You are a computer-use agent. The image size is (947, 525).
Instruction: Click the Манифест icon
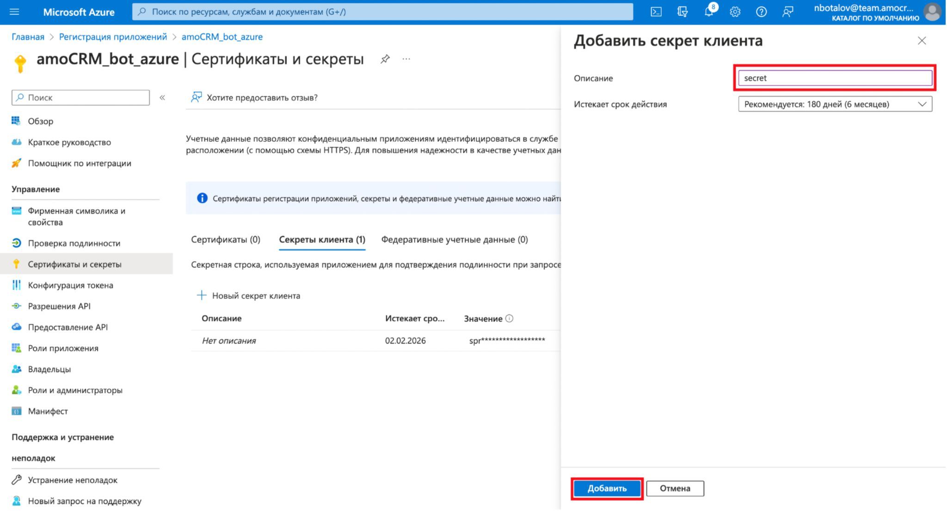16,411
